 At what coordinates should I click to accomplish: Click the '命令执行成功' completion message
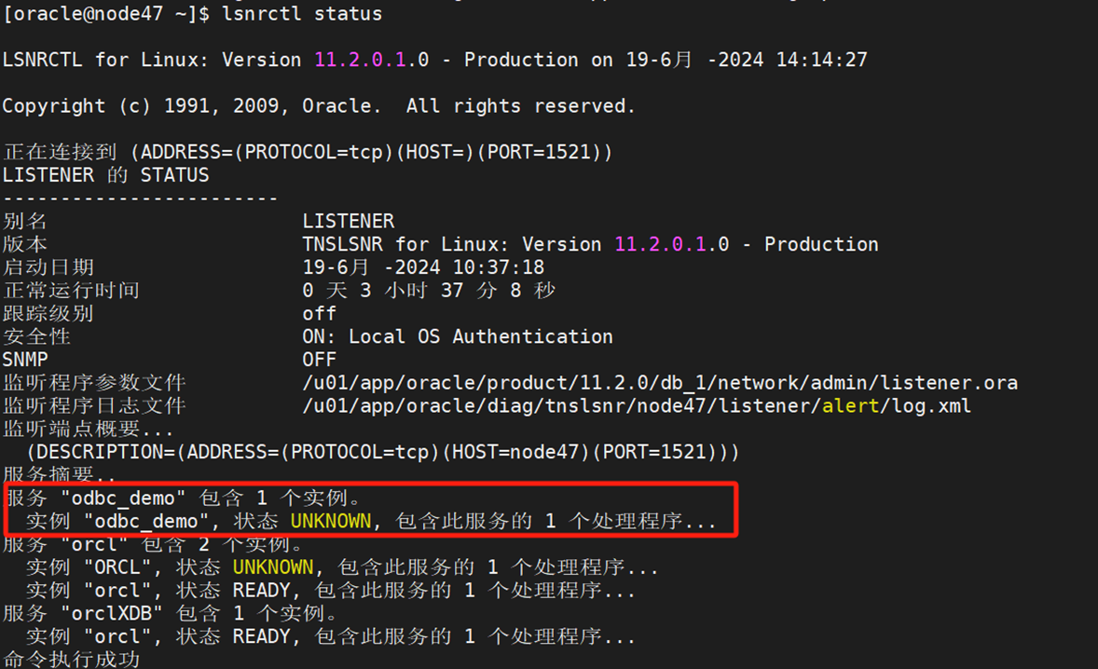coord(71,660)
